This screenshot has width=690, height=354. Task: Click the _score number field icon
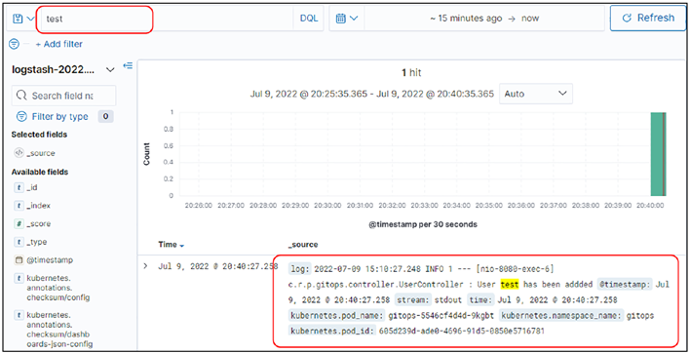coord(19,223)
